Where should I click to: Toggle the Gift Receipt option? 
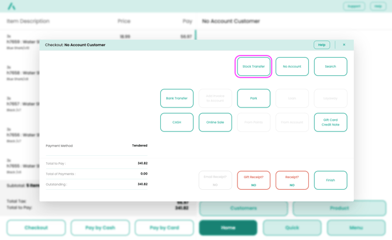(x=253, y=180)
